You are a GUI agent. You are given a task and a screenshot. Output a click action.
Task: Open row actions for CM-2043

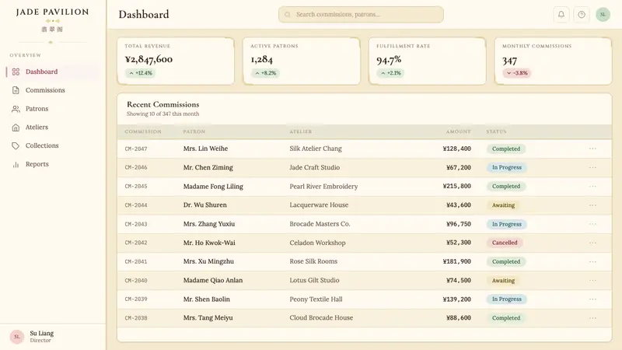click(x=592, y=224)
